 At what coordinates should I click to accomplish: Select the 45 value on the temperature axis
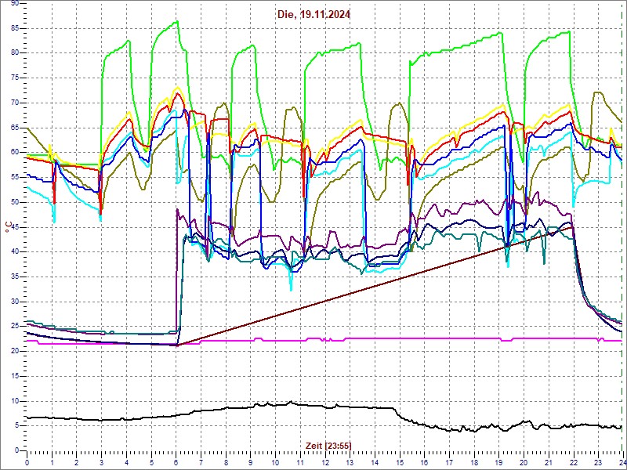click(x=14, y=227)
